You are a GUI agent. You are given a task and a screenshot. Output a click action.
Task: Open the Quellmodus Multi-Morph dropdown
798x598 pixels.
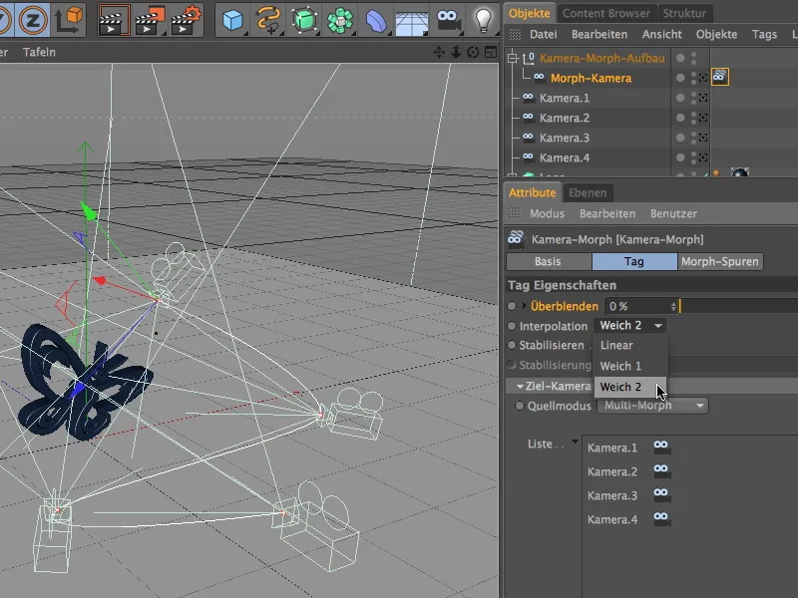pos(652,406)
